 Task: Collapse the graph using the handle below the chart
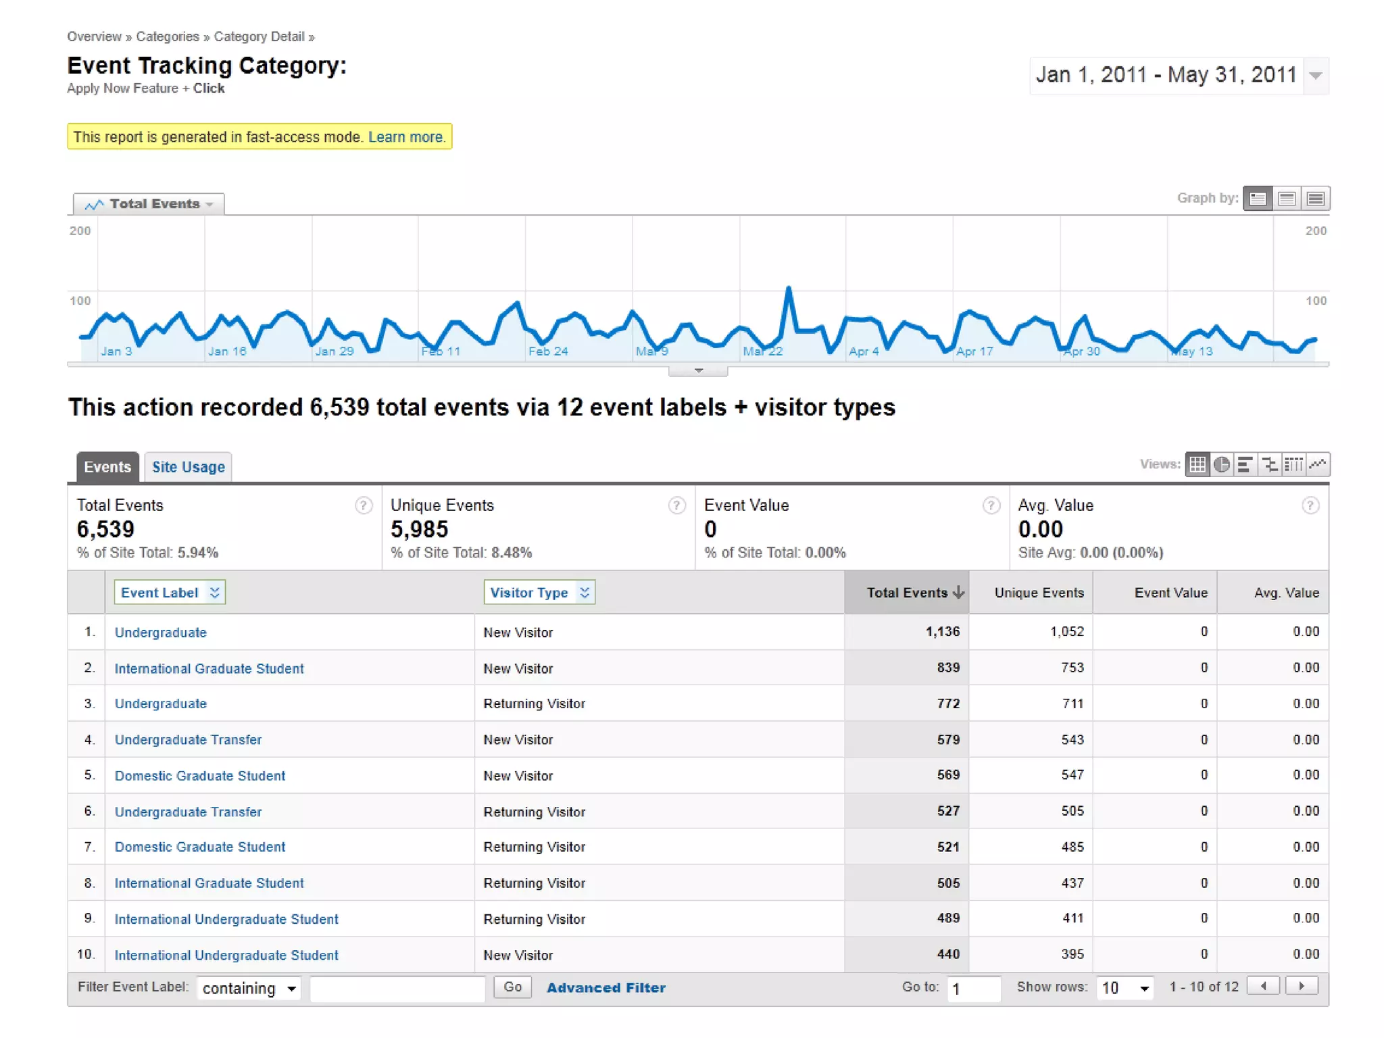[x=698, y=370]
